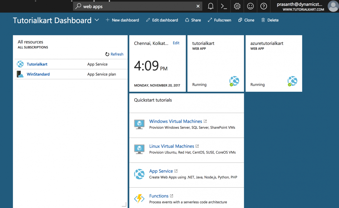Open the Windows Virtual Machines tutorial link

point(176,121)
